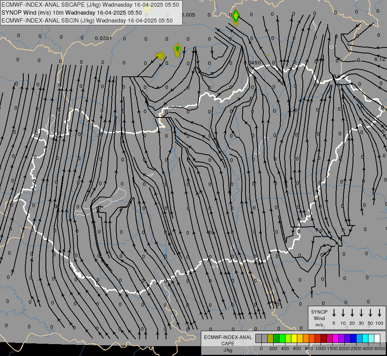
Task: Click the 800 tick label on color bar
Action: [x=309, y=348]
